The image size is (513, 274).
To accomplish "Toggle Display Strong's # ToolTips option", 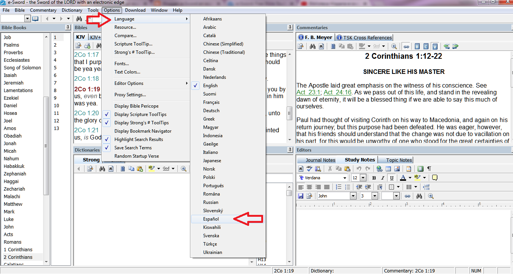I will [141, 123].
